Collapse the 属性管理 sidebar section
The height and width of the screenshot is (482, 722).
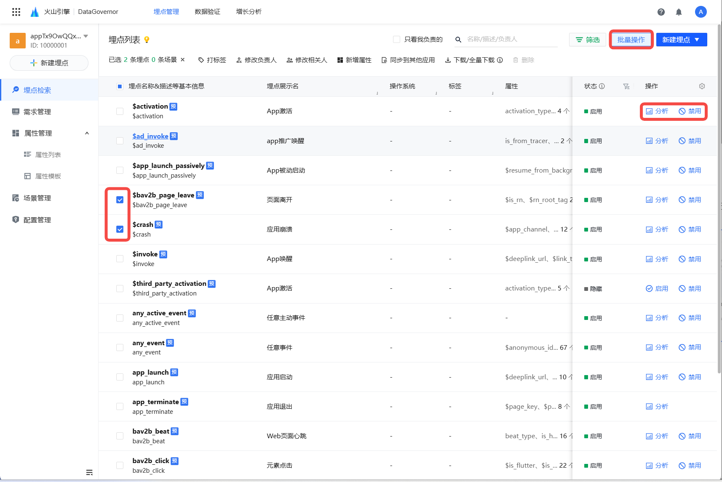(x=87, y=133)
